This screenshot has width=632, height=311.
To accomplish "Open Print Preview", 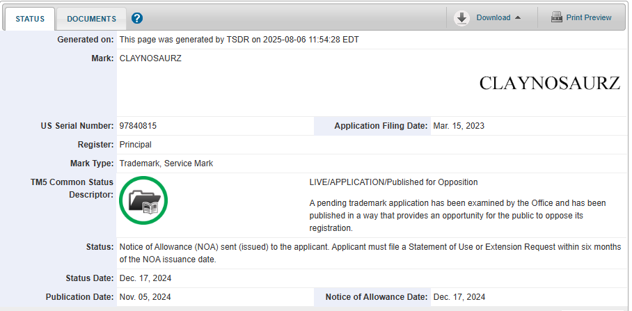I will (x=588, y=17).
